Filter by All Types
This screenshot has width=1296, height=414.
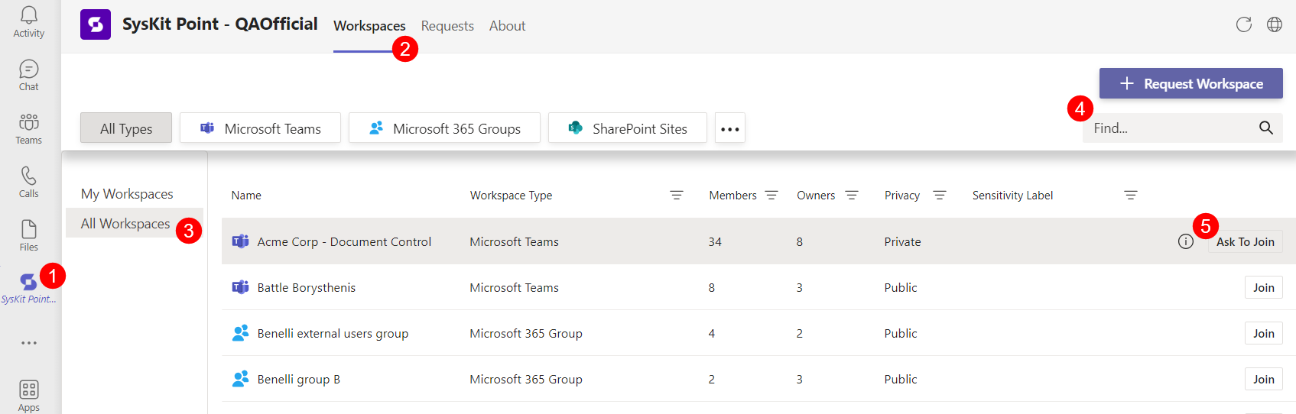[126, 128]
